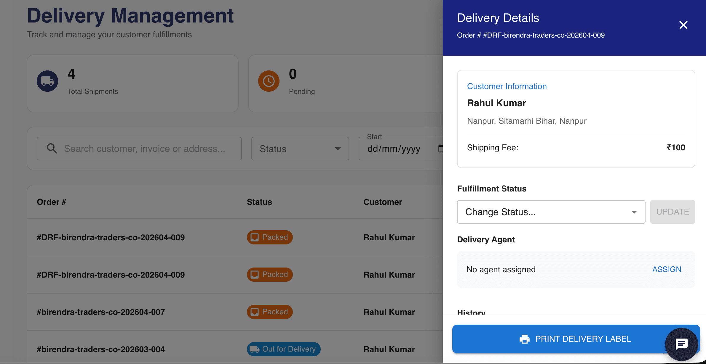Click Rahul Kumar name in Customer Information
706x364 pixels.
(496, 103)
